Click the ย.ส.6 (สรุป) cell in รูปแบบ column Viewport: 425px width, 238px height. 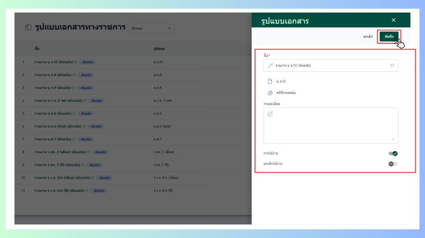coord(162,126)
